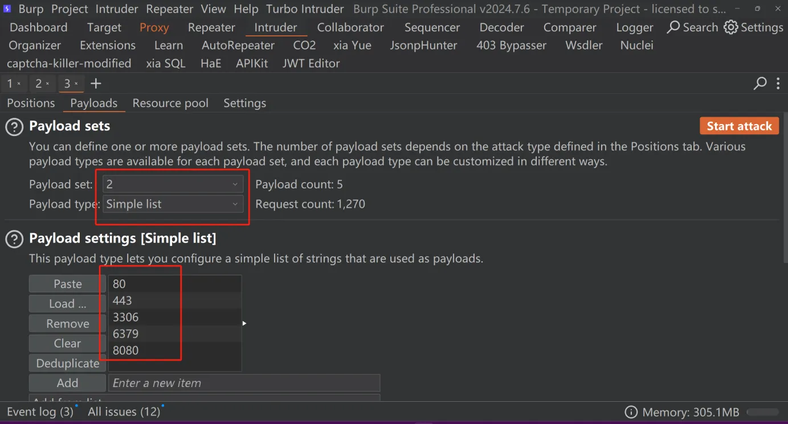This screenshot has height=424, width=788.
Task: Open the Help menu
Action: [246, 9]
